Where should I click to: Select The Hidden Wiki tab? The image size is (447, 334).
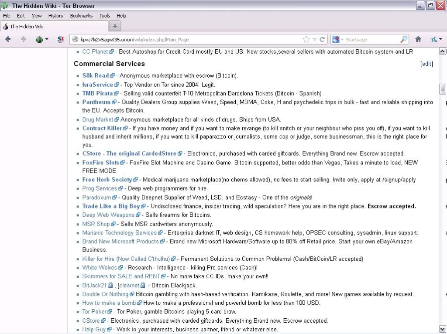[x=54, y=27]
